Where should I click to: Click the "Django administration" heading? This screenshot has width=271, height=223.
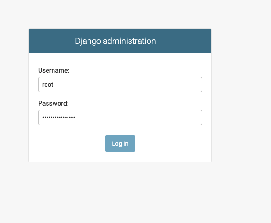(115, 41)
